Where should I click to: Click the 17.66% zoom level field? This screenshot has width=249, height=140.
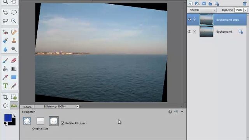[x=27, y=107]
